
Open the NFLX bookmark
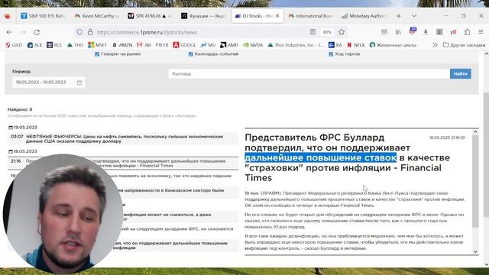[356, 45]
